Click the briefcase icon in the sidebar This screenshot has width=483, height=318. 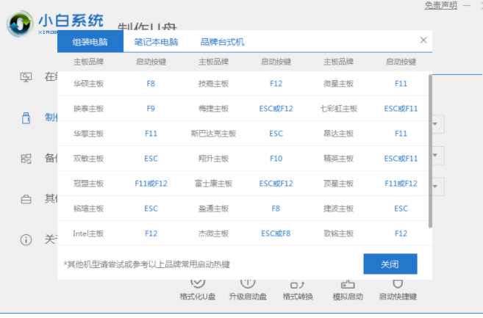[x=26, y=198]
